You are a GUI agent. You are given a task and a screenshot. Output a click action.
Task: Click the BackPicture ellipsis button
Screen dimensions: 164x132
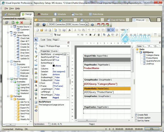pyautogui.click(x=65, y=54)
